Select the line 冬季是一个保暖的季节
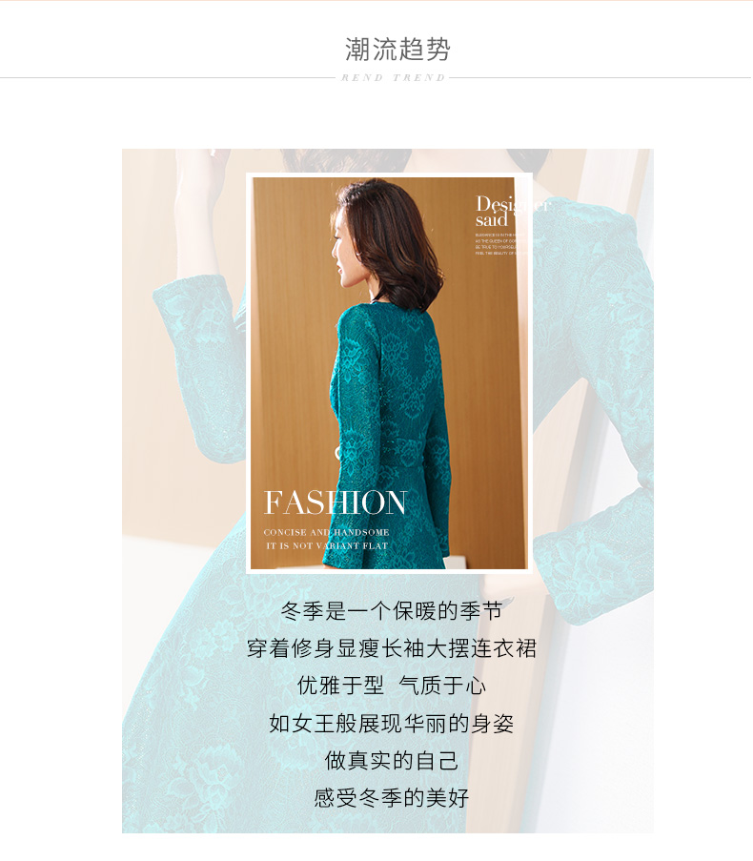 (x=392, y=610)
